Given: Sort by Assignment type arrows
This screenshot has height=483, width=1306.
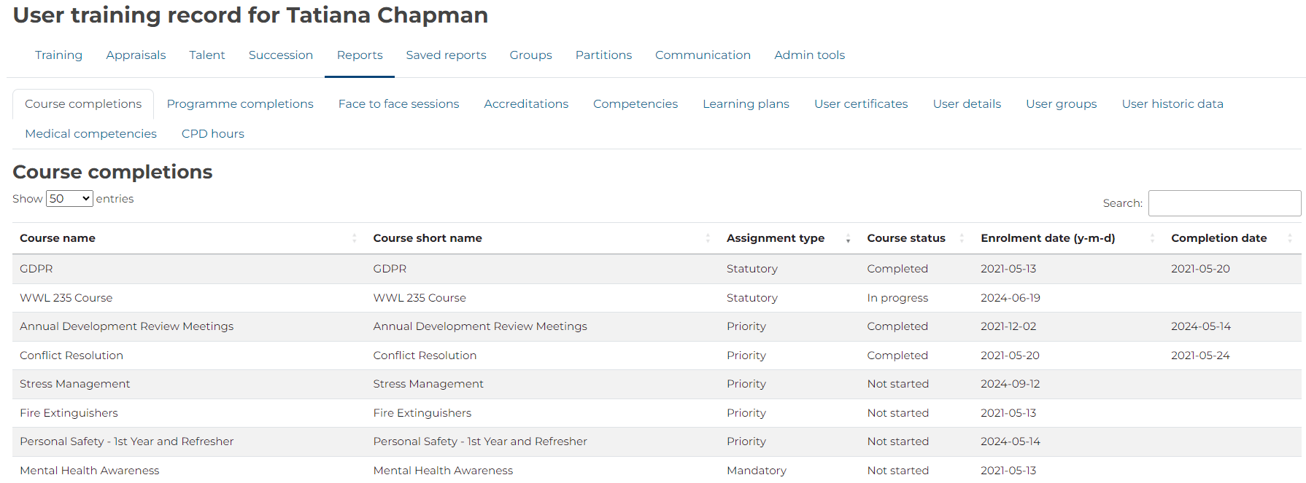Looking at the screenshot, I should tap(848, 238).
